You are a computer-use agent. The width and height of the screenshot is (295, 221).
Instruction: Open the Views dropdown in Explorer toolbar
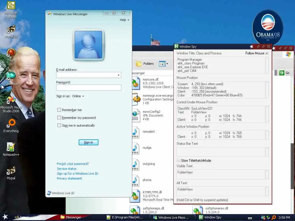(164, 64)
